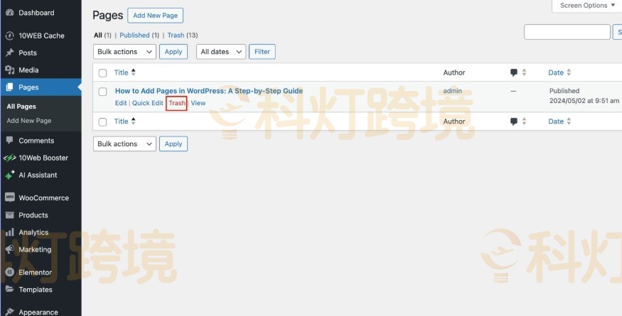The height and width of the screenshot is (316, 622).
Task: Click the Dashboard gauge icon
Action: click(x=9, y=13)
